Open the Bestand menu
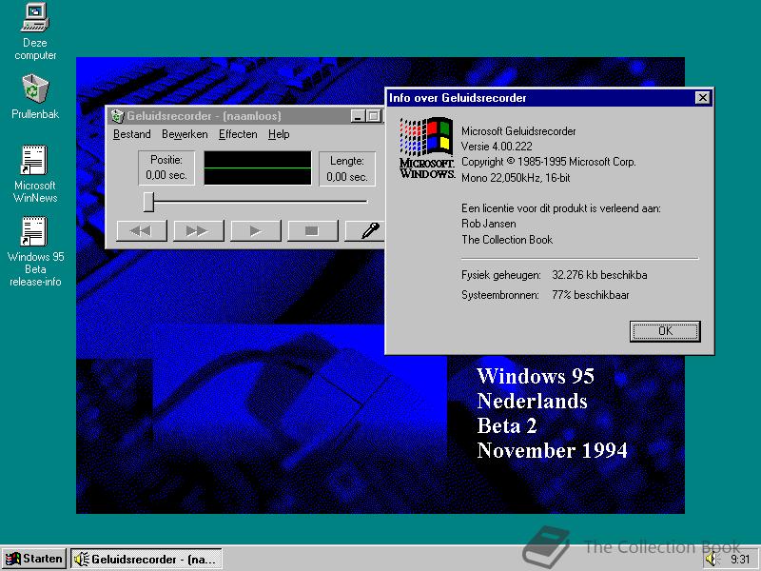The width and height of the screenshot is (761, 571). pyautogui.click(x=132, y=134)
